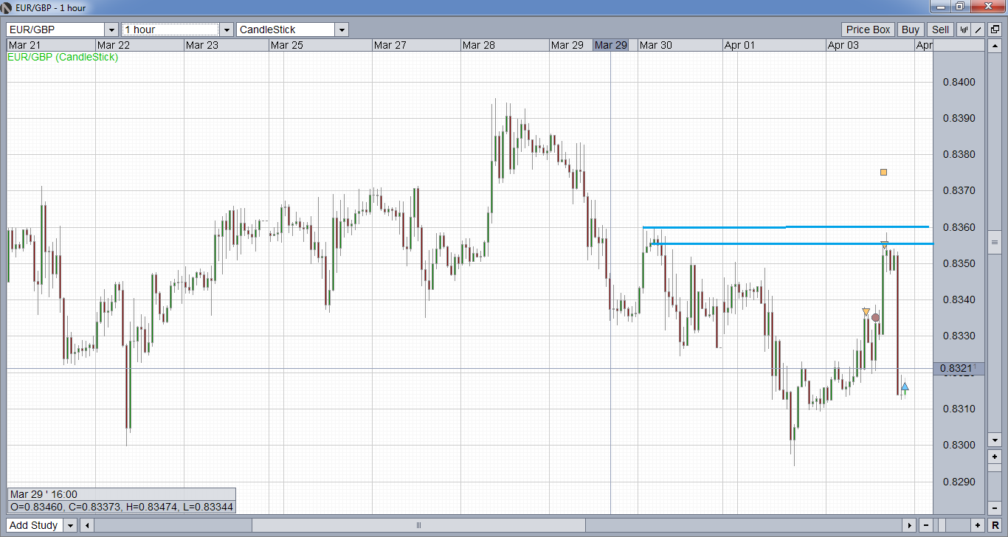Click the CandleStick chart type field

point(286,30)
